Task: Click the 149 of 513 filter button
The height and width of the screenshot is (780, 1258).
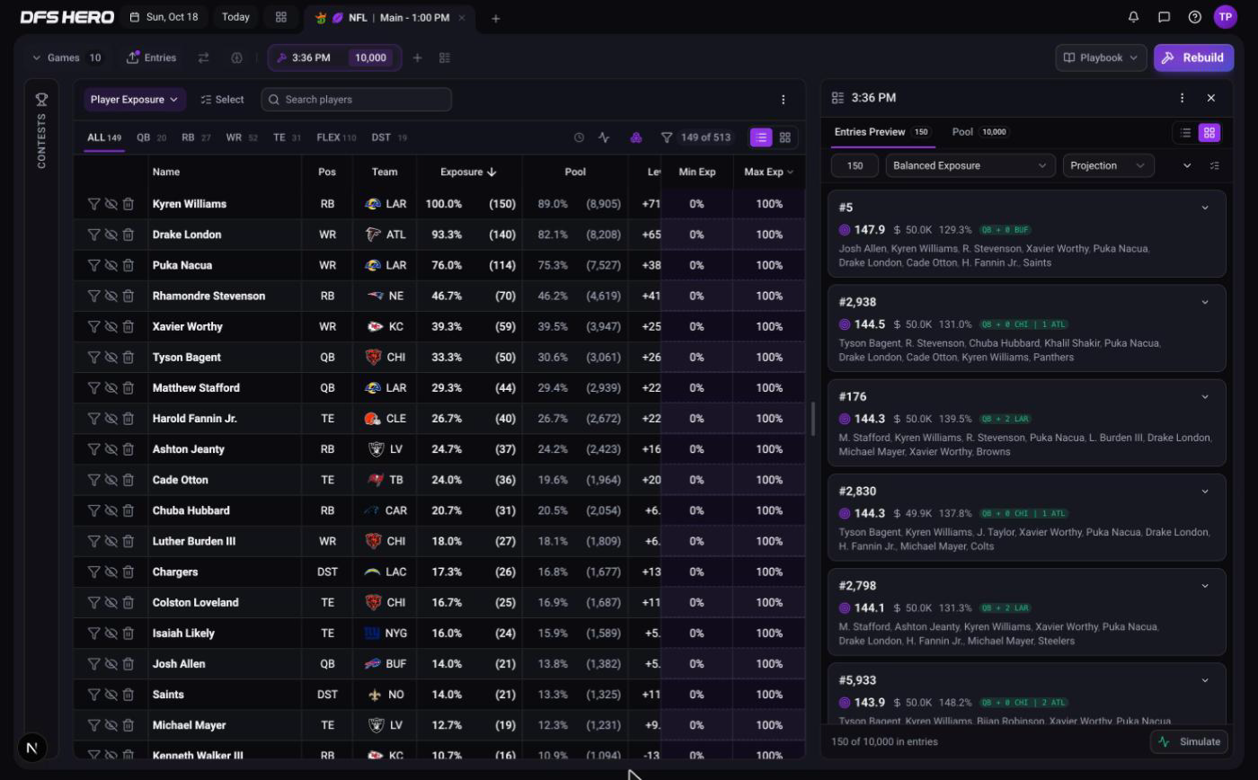Action: coord(697,137)
